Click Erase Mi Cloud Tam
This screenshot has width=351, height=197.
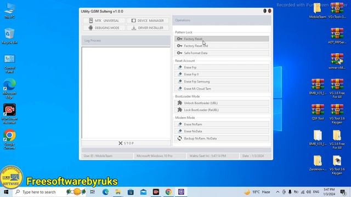pyautogui.click(x=222, y=89)
